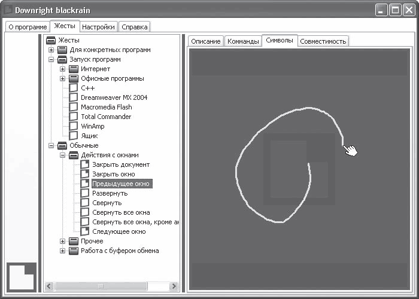Open the Команды tab
This screenshot has width=419, height=299.
pos(243,41)
